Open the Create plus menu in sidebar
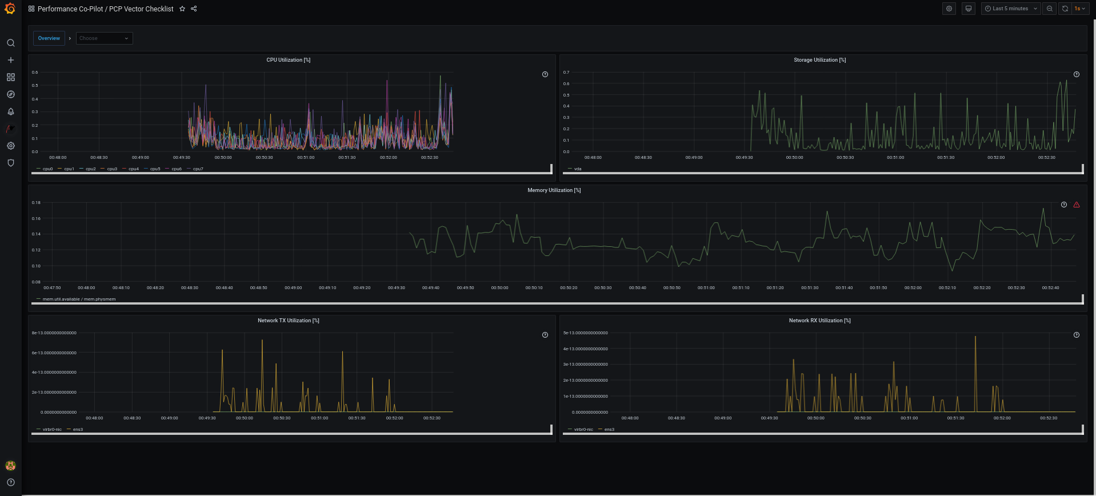Screen dimensions: 1096x496 (x=10, y=60)
